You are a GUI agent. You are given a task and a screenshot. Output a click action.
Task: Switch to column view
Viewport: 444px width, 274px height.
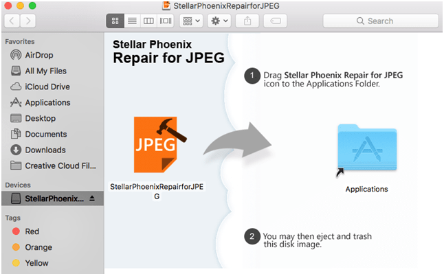tap(148, 21)
